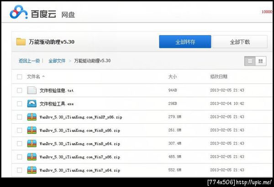This screenshot has width=274, height=187.
Task: Click the 307.4M size value
Action: [x=174, y=143]
